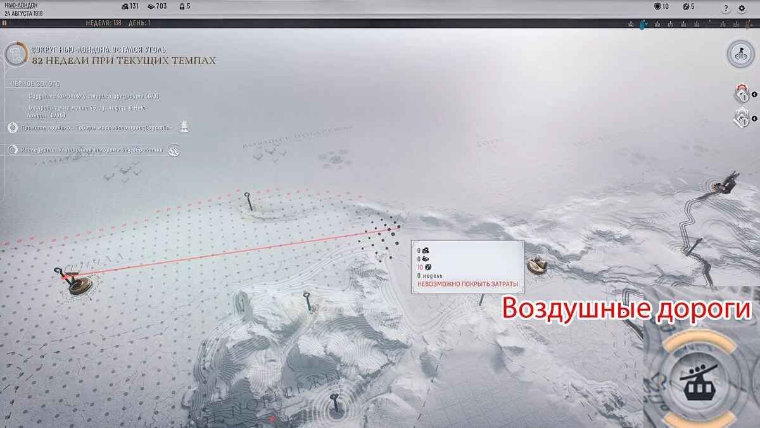This screenshot has width=760, height=428.
Task: Click the red cost value 10 in the tooltip
Action: coord(420,268)
